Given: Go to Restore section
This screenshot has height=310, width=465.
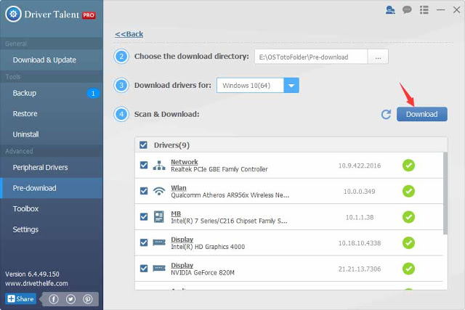Looking at the screenshot, I should point(52,113).
